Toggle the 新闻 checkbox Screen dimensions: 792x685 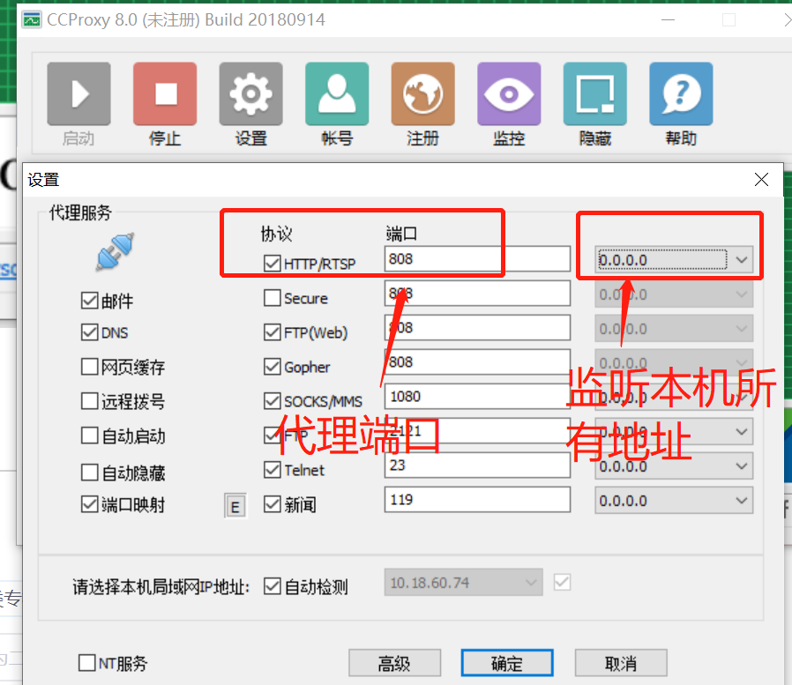[x=273, y=503]
